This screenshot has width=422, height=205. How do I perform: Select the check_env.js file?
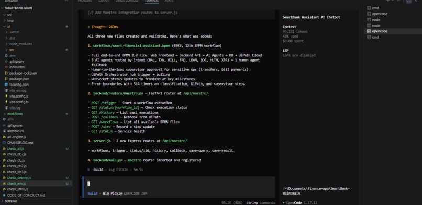point(16,184)
